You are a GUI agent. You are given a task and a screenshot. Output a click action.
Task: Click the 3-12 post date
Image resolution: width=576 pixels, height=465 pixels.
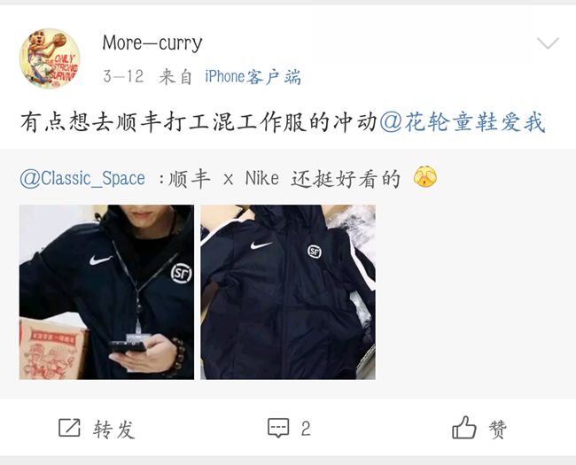pos(123,77)
